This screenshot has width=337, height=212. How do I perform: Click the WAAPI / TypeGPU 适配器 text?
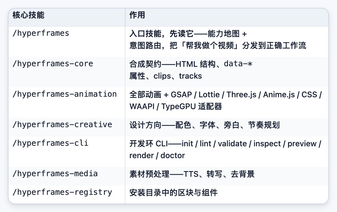176,107
